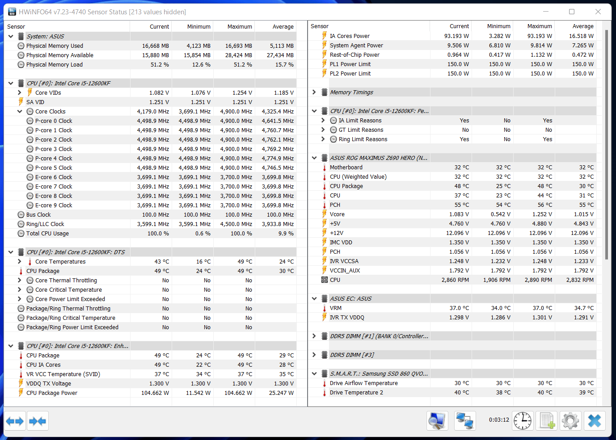The image size is (616, 440).
Task: Select the PL1 Power Limit row
Action: tap(452, 64)
